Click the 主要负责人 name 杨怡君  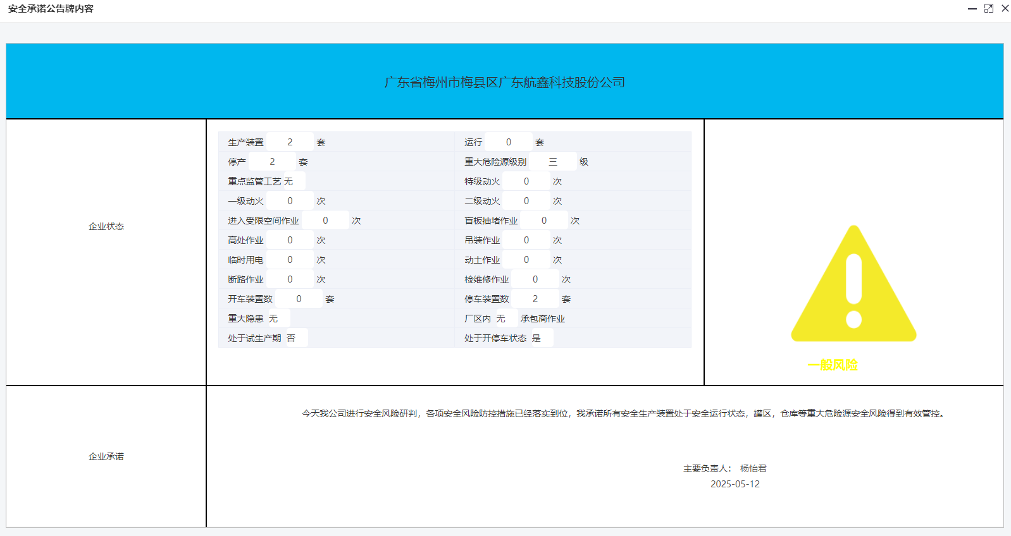(x=754, y=468)
